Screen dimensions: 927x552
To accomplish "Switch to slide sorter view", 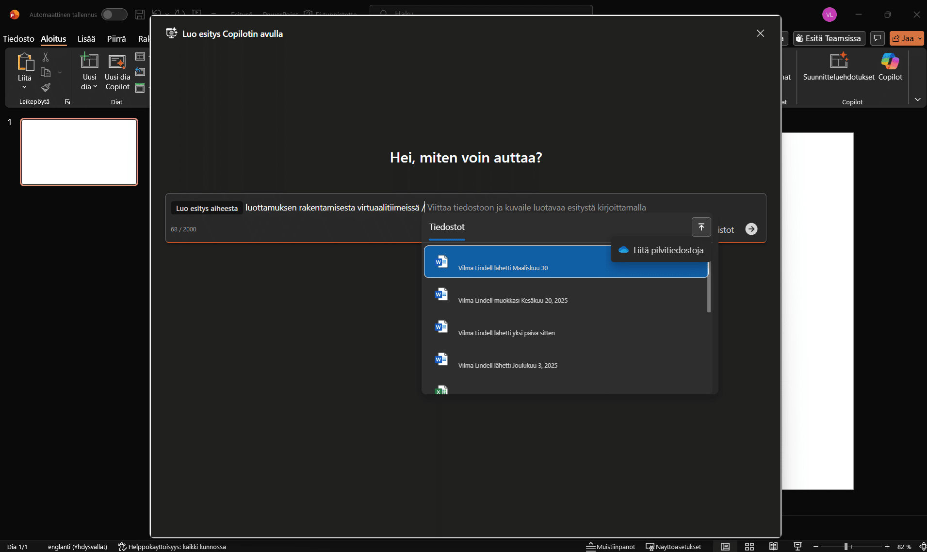I will coord(749,547).
